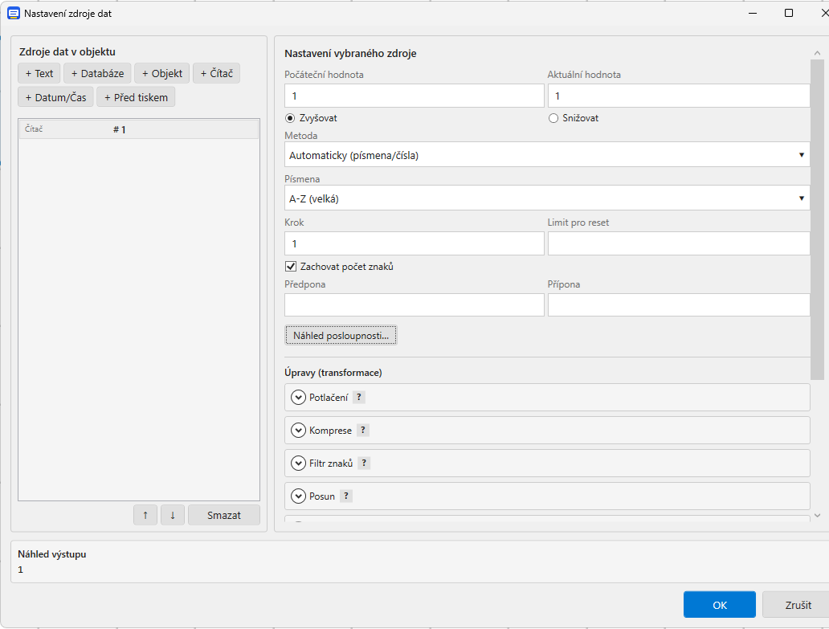Maximize the Nastavení zdroje dat window

789,13
